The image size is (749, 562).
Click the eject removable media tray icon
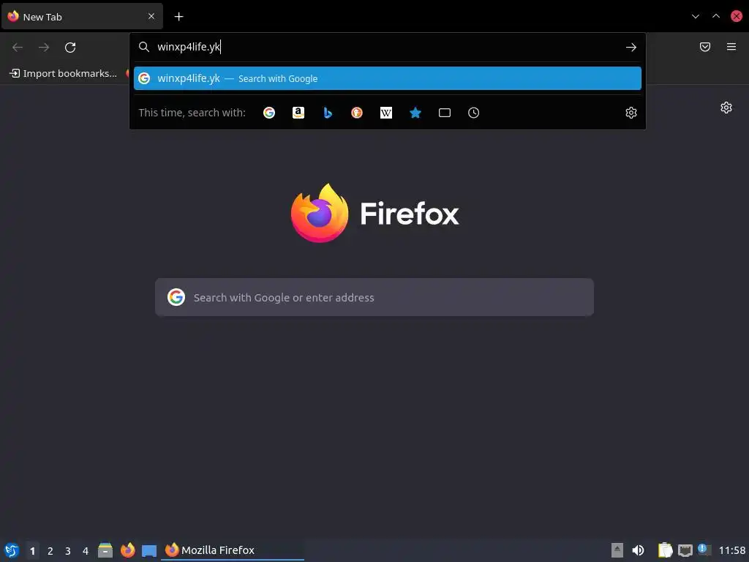point(617,550)
